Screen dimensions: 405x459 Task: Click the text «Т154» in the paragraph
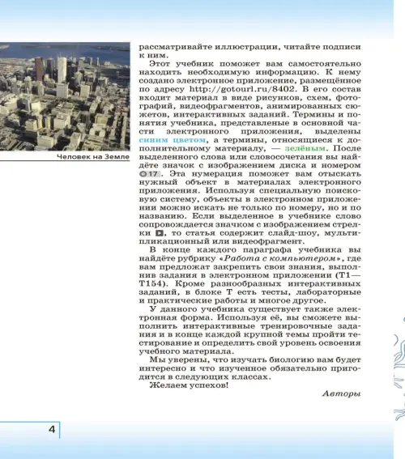click(150, 283)
